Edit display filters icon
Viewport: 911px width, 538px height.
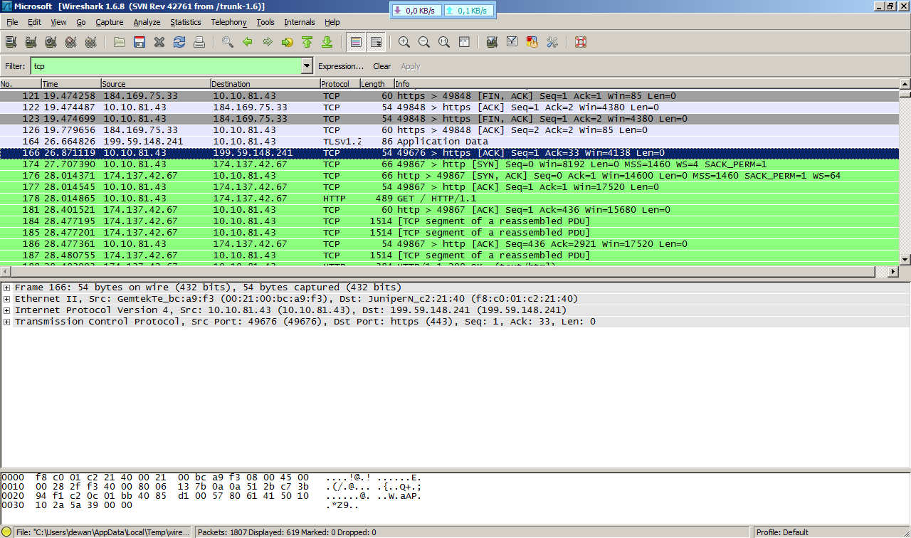point(512,42)
